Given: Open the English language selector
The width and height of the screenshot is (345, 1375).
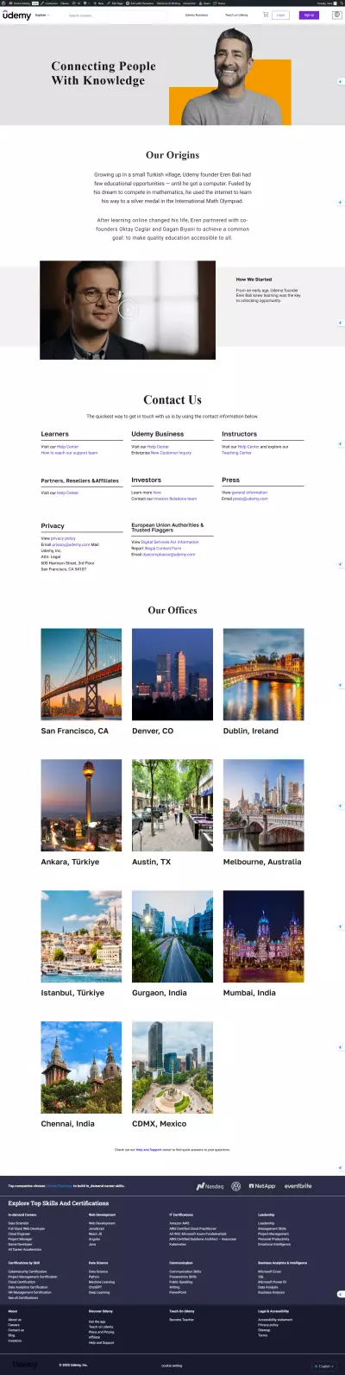Looking at the screenshot, I should coord(323,1366).
